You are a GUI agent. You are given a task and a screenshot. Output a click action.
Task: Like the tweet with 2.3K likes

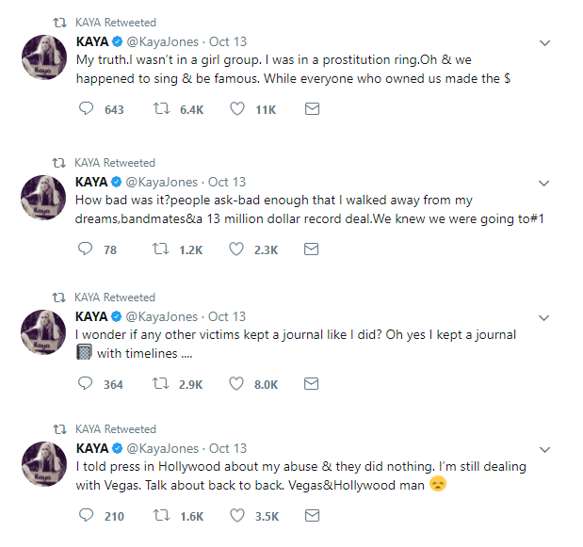click(x=236, y=249)
